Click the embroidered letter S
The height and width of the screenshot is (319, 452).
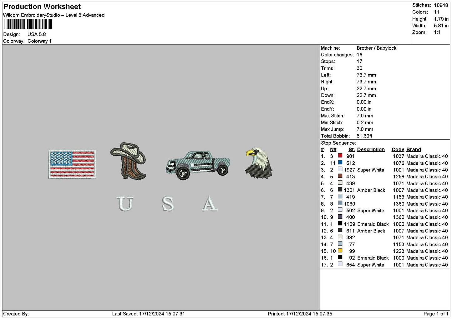point(168,204)
